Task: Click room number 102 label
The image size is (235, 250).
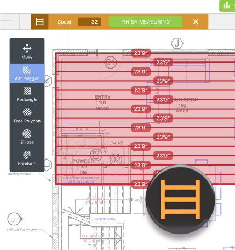Action: click(x=182, y=105)
